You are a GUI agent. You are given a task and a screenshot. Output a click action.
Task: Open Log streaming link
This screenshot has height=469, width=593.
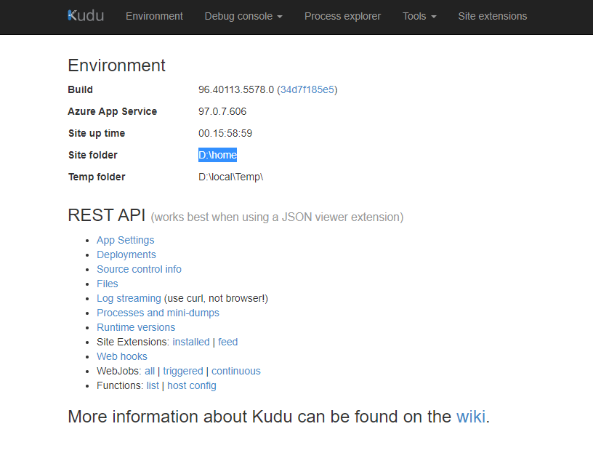pos(129,298)
